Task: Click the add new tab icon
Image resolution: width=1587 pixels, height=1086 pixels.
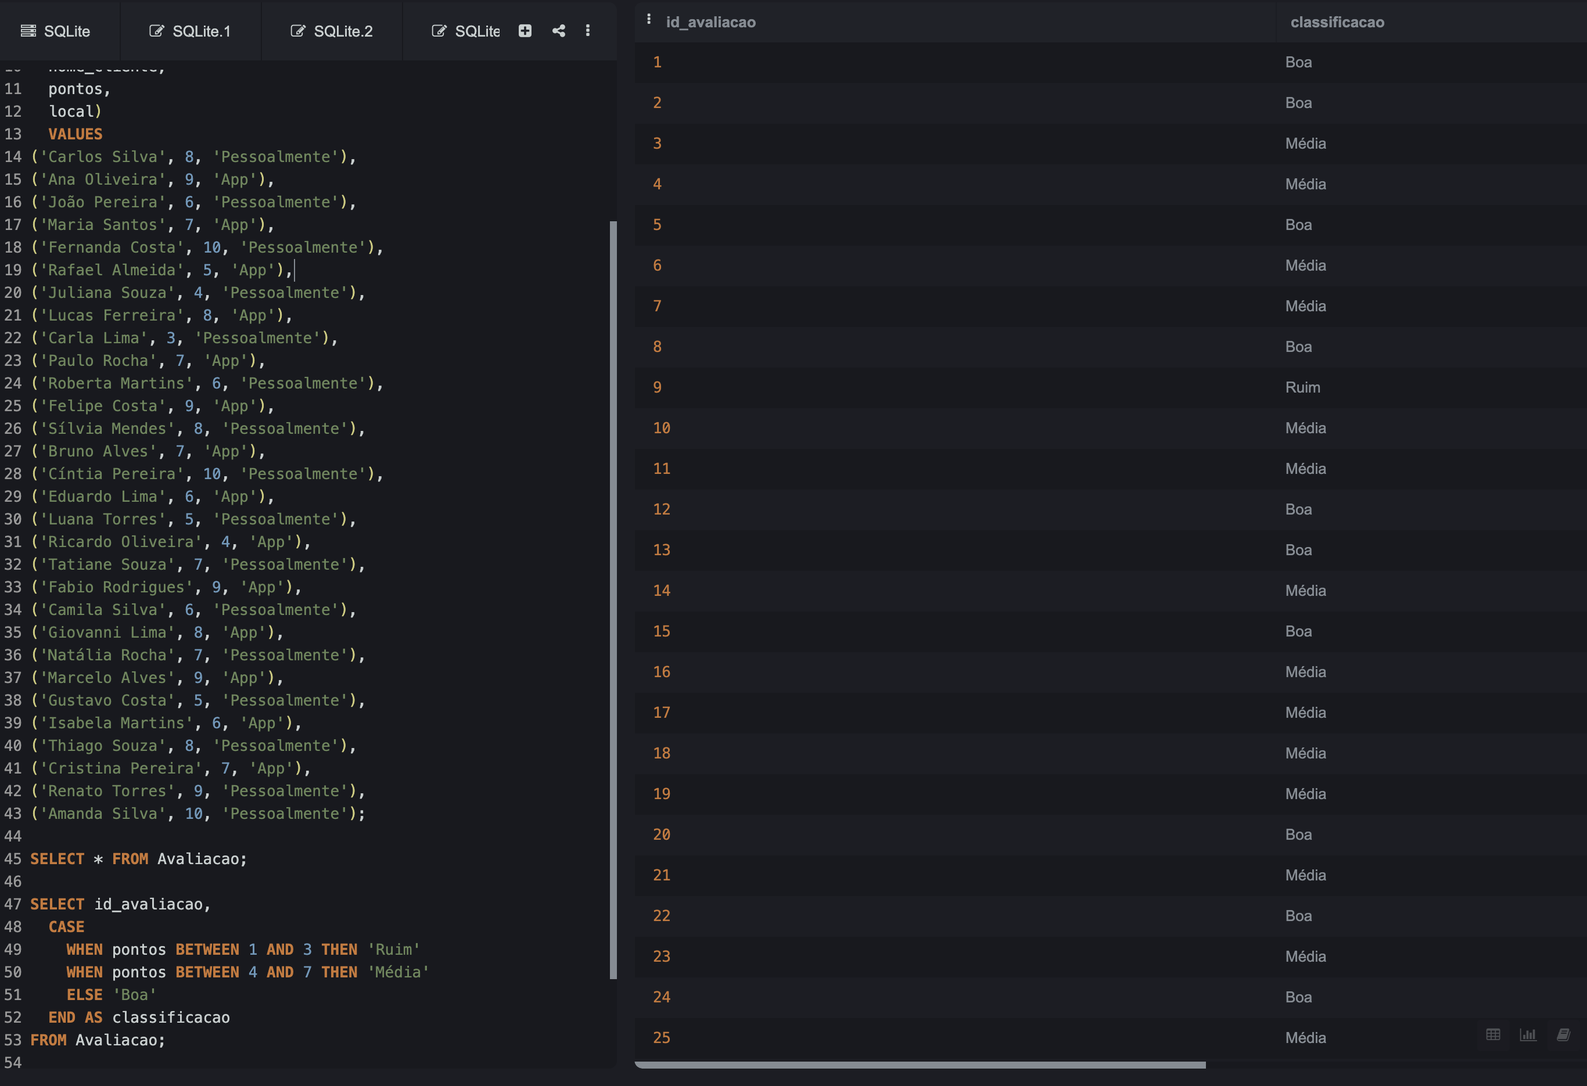Action: (526, 31)
